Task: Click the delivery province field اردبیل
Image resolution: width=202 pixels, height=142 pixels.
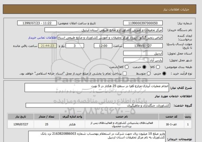Action: click(143, 53)
